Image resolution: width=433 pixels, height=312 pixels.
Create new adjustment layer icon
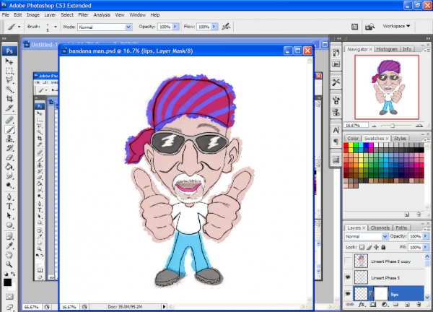tap(385, 305)
